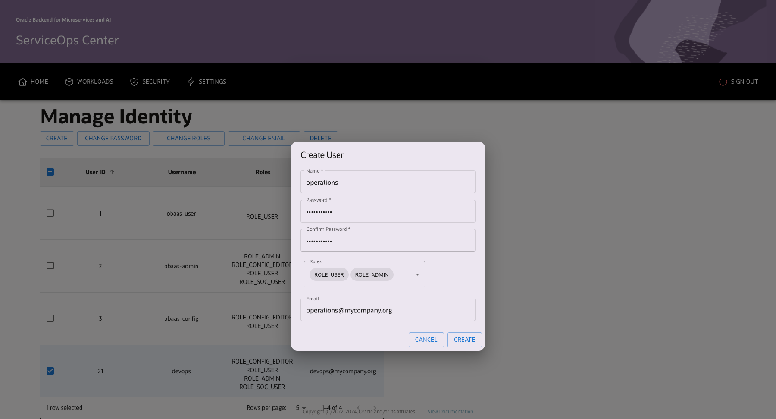Toggle User ID sorting with the arrow icon
Screen dimensions: 776x419
112,171
